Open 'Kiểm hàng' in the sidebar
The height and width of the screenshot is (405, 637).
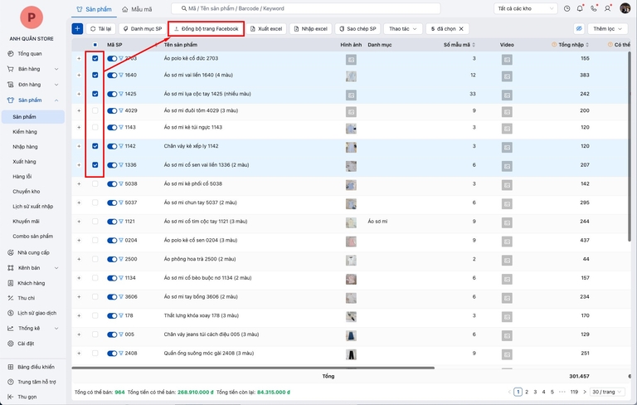tap(25, 132)
